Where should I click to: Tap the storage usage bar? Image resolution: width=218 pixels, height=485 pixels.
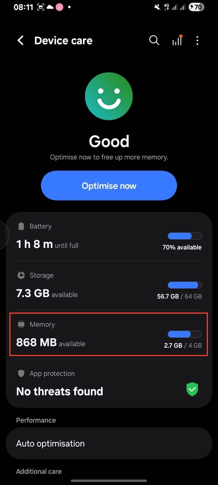tap(185, 285)
